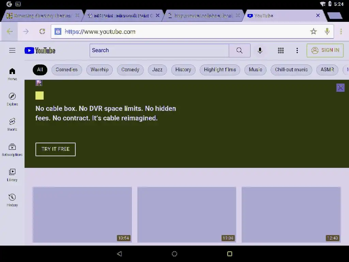Open video thumbnail with 10:54 duration
Screen dimensions: 349x262
82,215
